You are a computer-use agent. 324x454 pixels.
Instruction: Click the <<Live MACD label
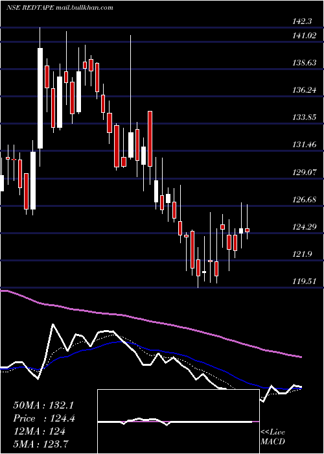pos(273,436)
